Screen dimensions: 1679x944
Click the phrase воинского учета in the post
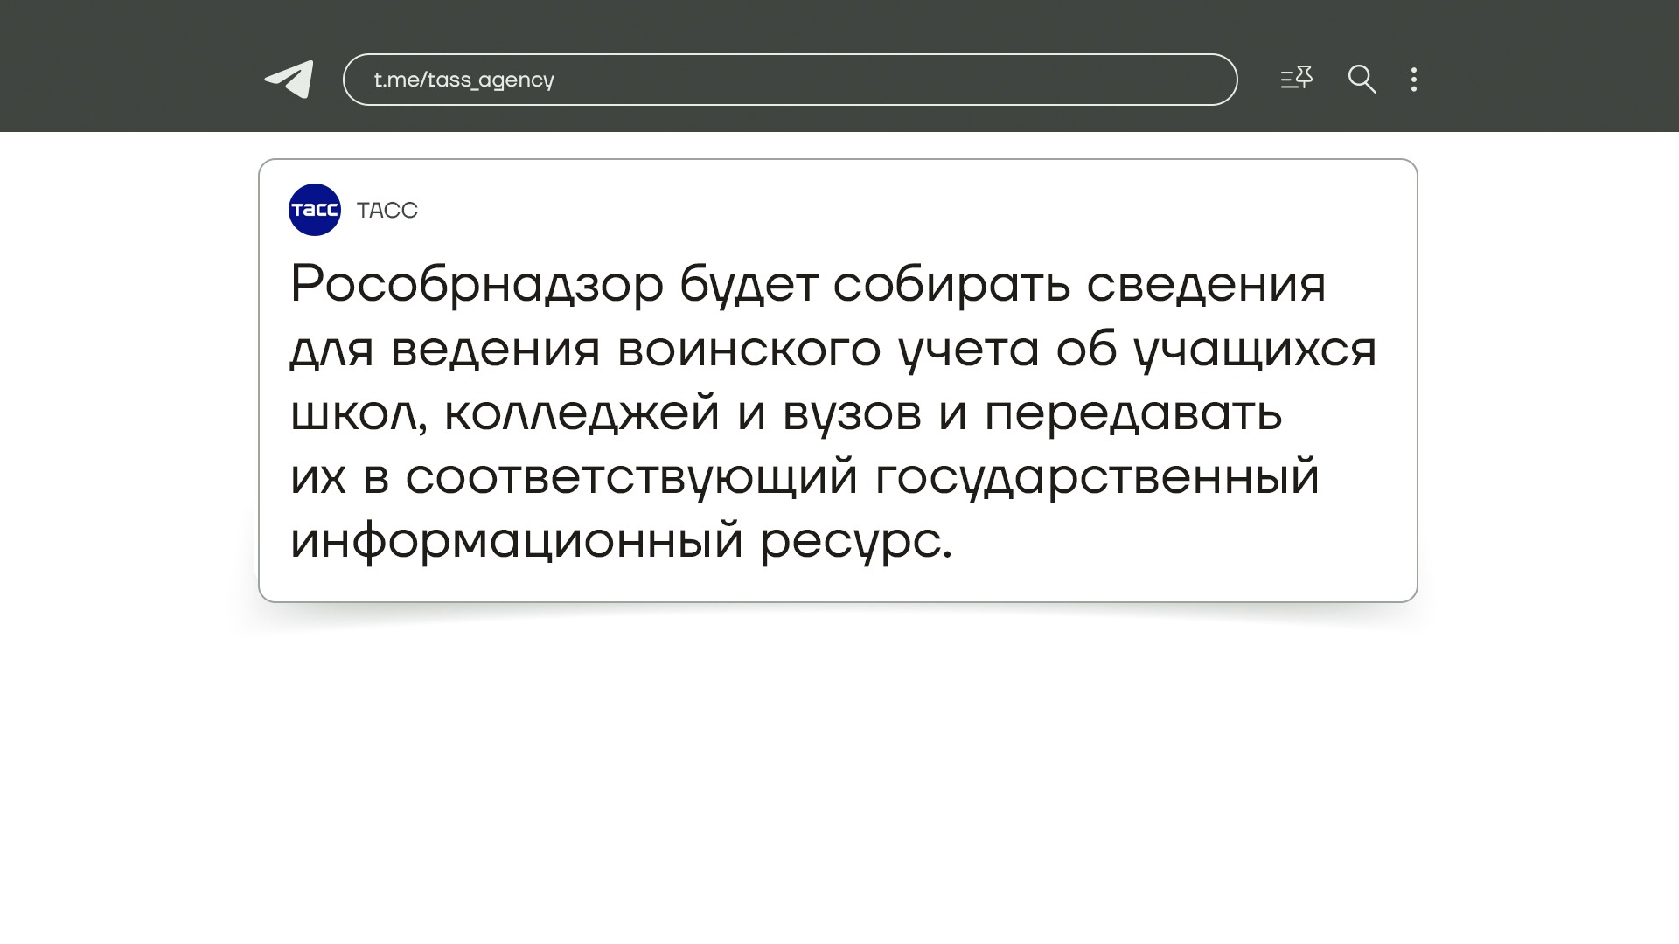point(828,350)
